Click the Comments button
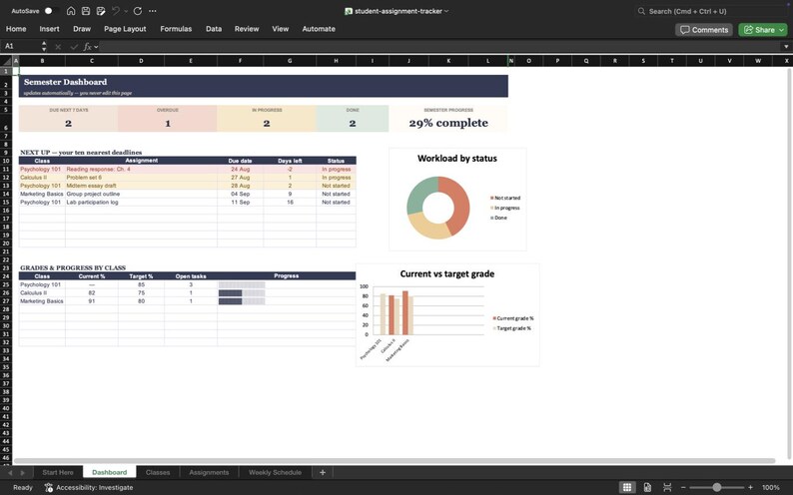The width and height of the screenshot is (793, 495). (704, 30)
